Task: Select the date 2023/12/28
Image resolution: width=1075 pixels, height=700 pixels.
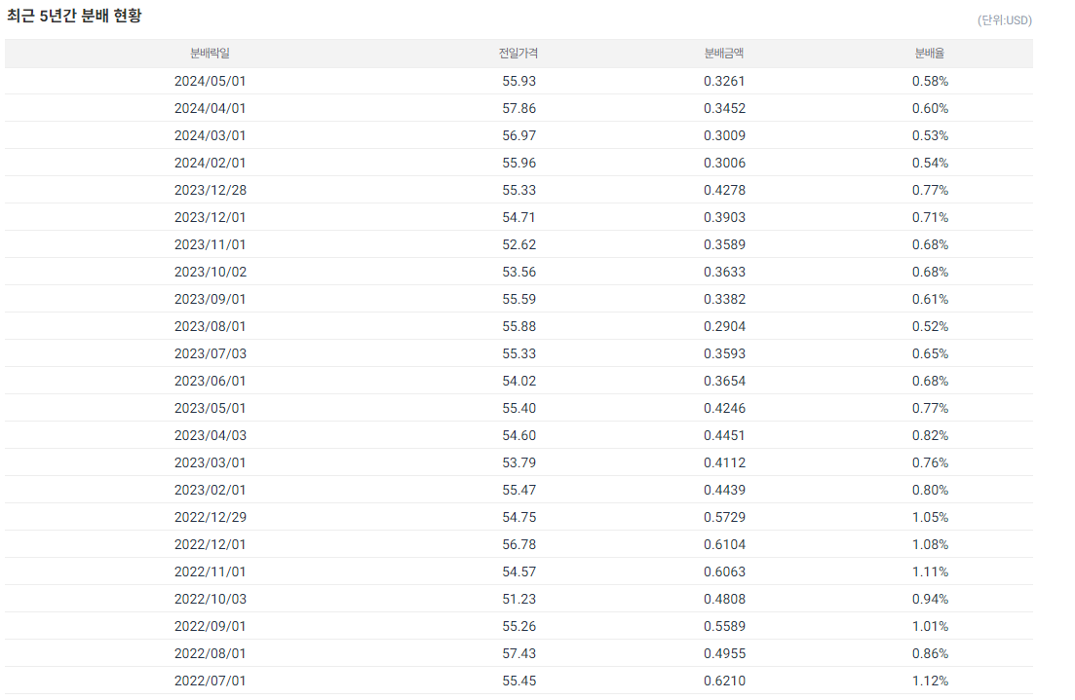Action: coord(211,190)
